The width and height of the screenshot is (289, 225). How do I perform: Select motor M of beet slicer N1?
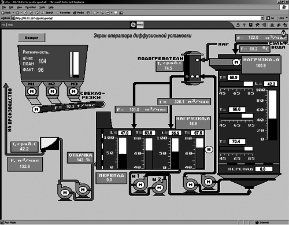32,91
